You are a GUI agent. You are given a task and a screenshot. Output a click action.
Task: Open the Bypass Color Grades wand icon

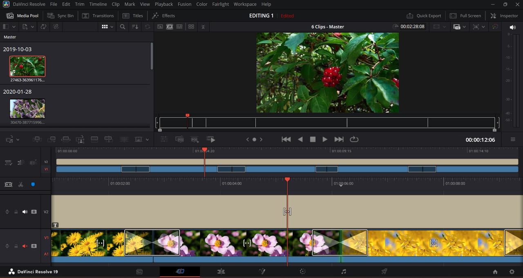tap(495, 26)
